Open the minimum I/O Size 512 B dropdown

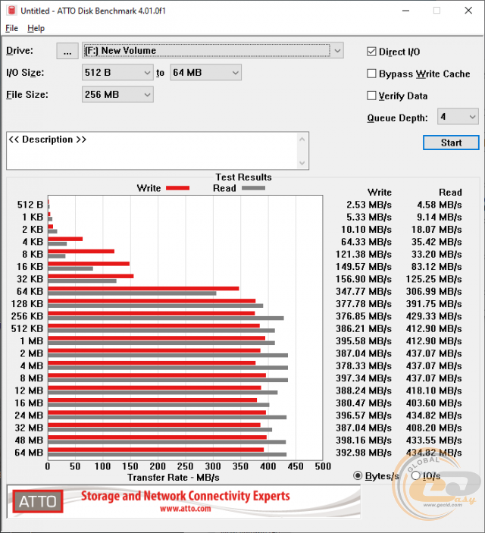point(117,72)
